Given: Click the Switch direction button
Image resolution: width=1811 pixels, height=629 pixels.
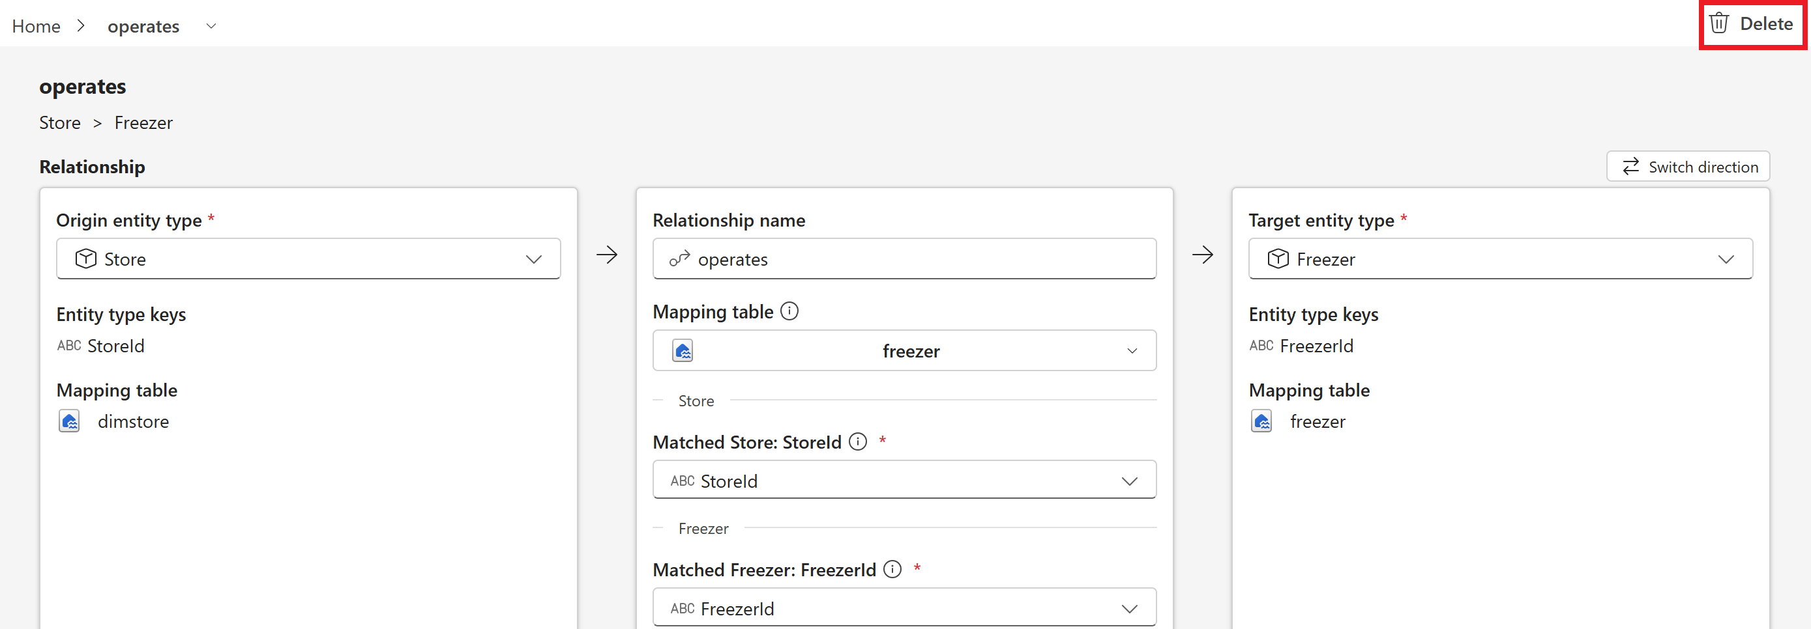Looking at the screenshot, I should tap(1688, 167).
